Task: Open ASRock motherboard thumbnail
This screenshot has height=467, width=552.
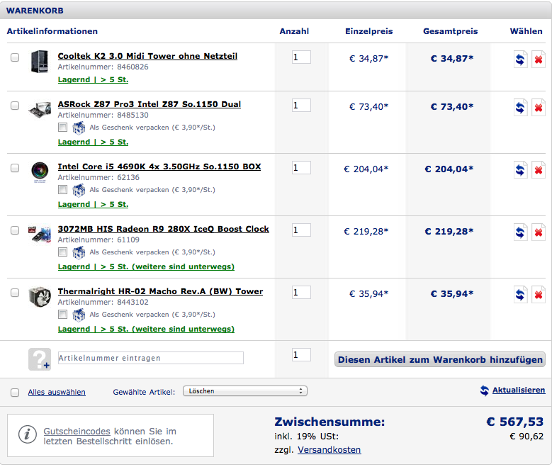Action: pyautogui.click(x=40, y=109)
